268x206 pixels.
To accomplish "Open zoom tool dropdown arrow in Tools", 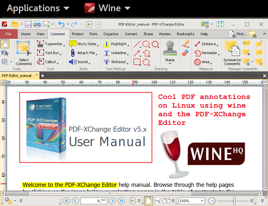I will 12,62.
